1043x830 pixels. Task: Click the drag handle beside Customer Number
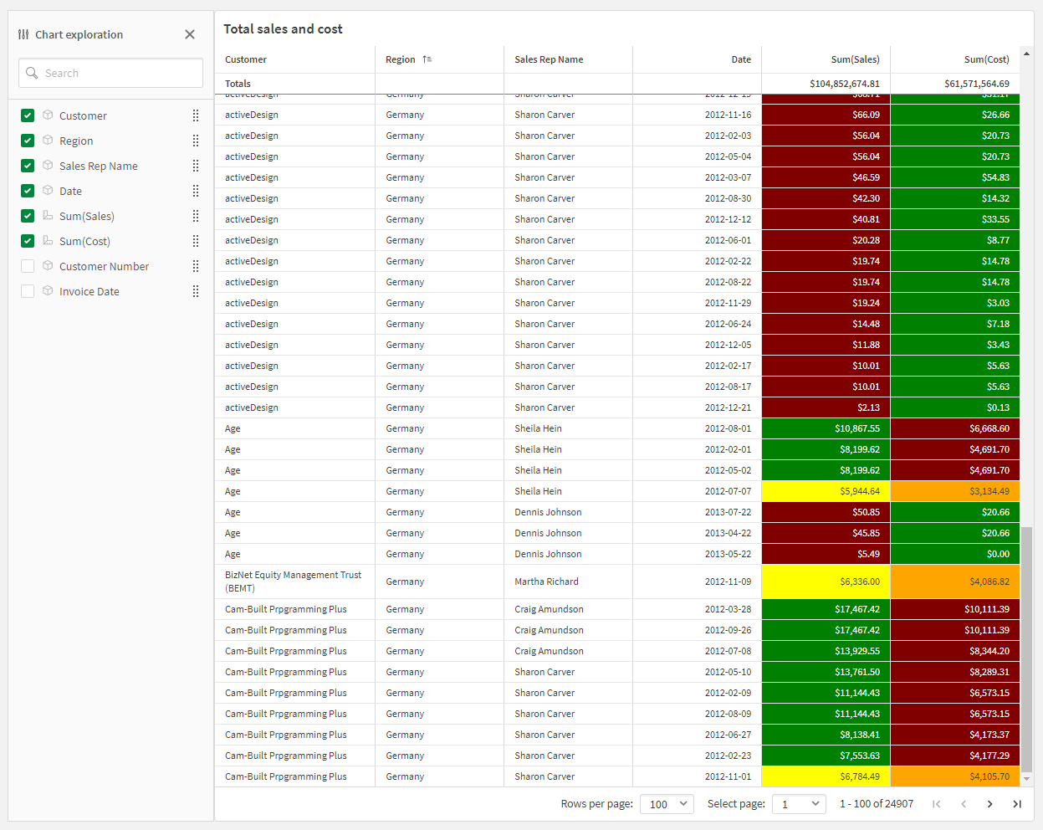tap(196, 266)
